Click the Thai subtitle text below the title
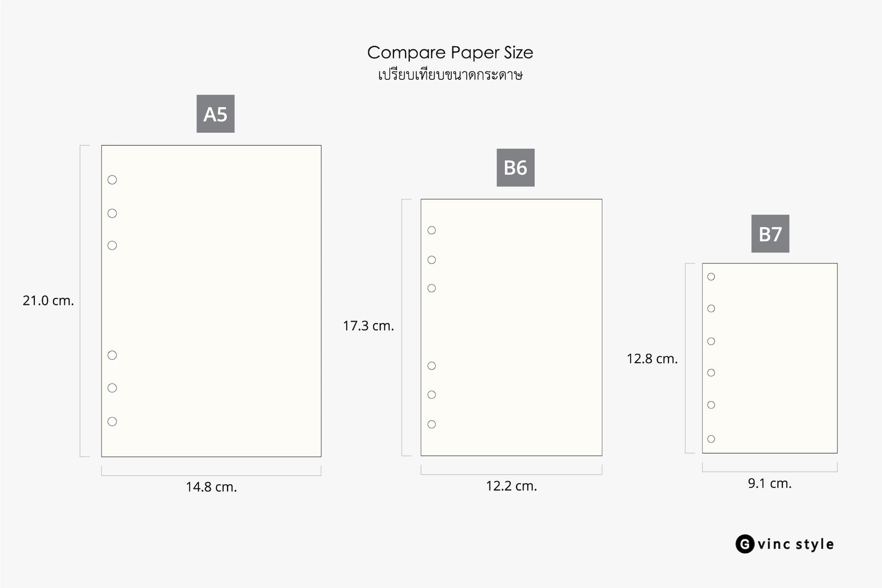 (450, 75)
